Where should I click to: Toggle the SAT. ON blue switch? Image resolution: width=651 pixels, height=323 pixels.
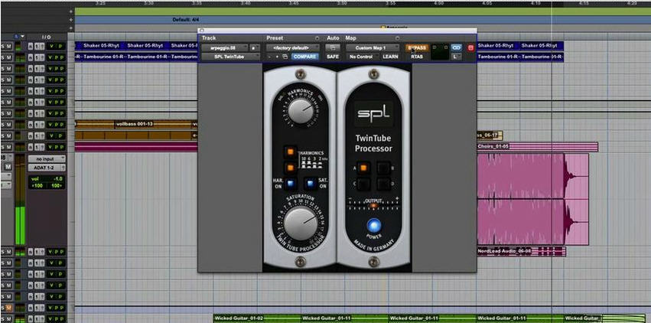[310, 183]
